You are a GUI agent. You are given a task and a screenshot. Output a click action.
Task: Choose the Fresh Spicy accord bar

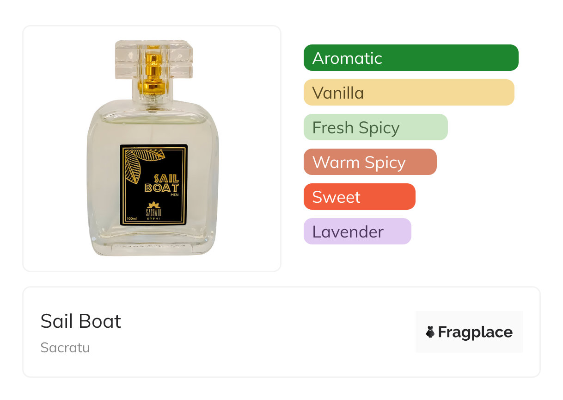375,127
